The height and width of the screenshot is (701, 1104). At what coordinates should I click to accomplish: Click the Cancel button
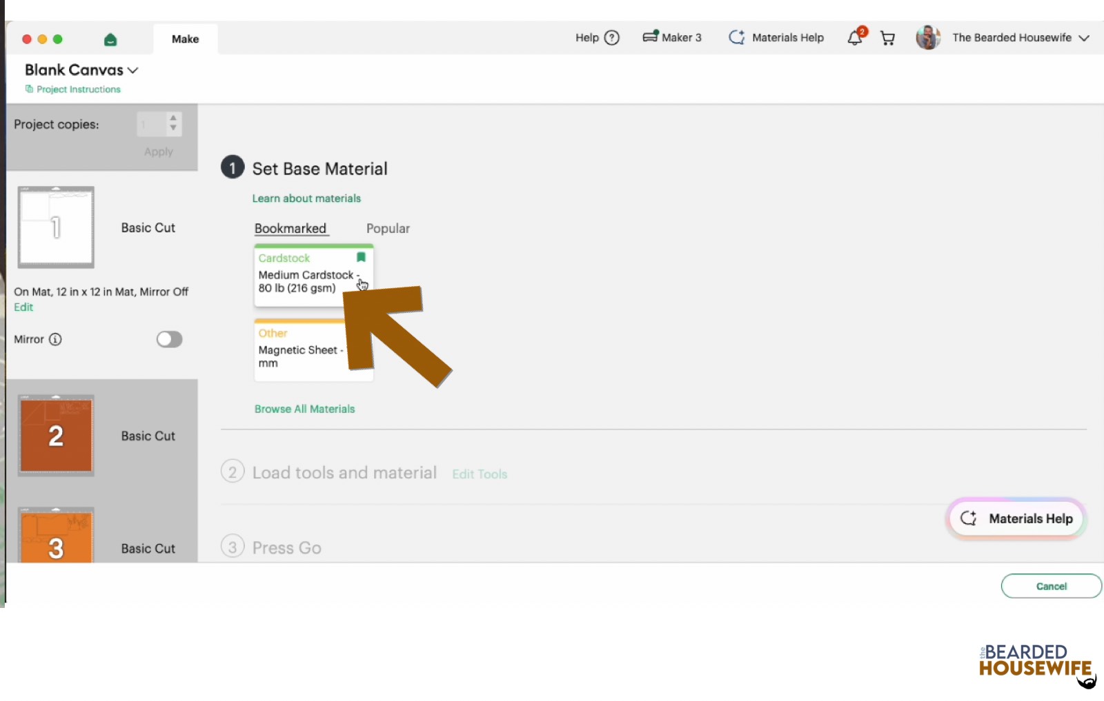click(x=1051, y=586)
